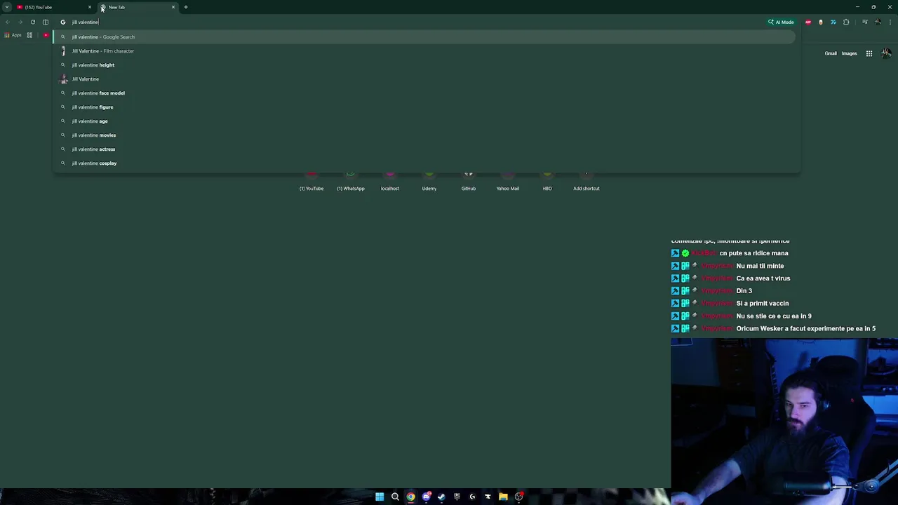The height and width of the screenshot is (505, 898).
Task: Choose suggestion jill valentine actress
Action: 425,149
